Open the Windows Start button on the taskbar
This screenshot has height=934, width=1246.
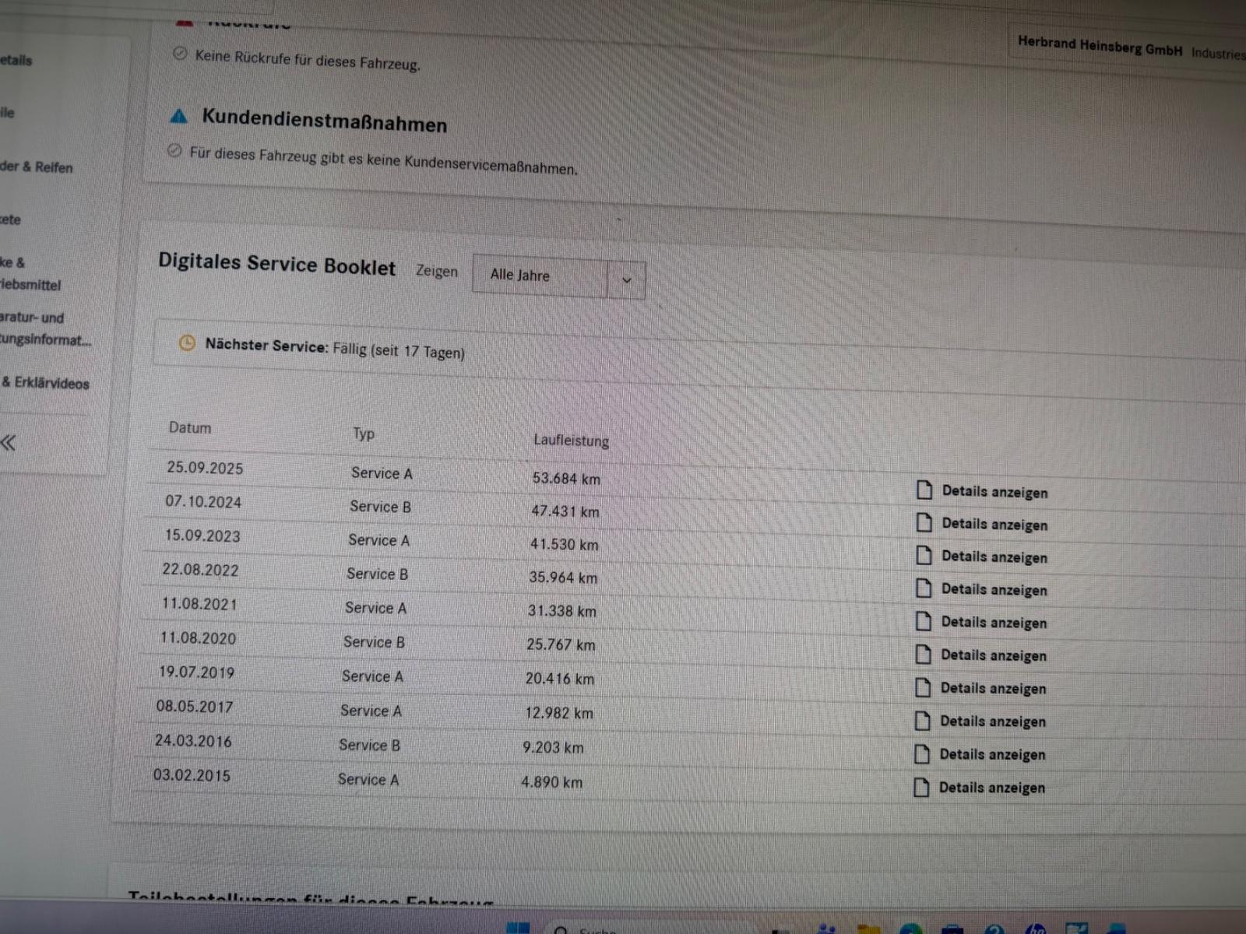pyautogui.click(x=518, y=928)
